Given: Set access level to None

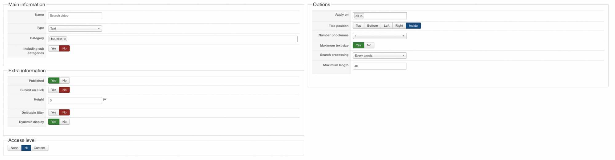Looking at the screenshot, I should [14, 148].
